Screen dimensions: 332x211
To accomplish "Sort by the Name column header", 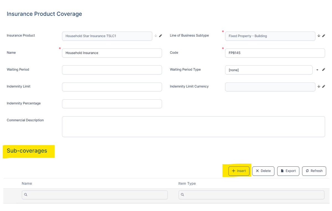I will click(x=27, y=183).
